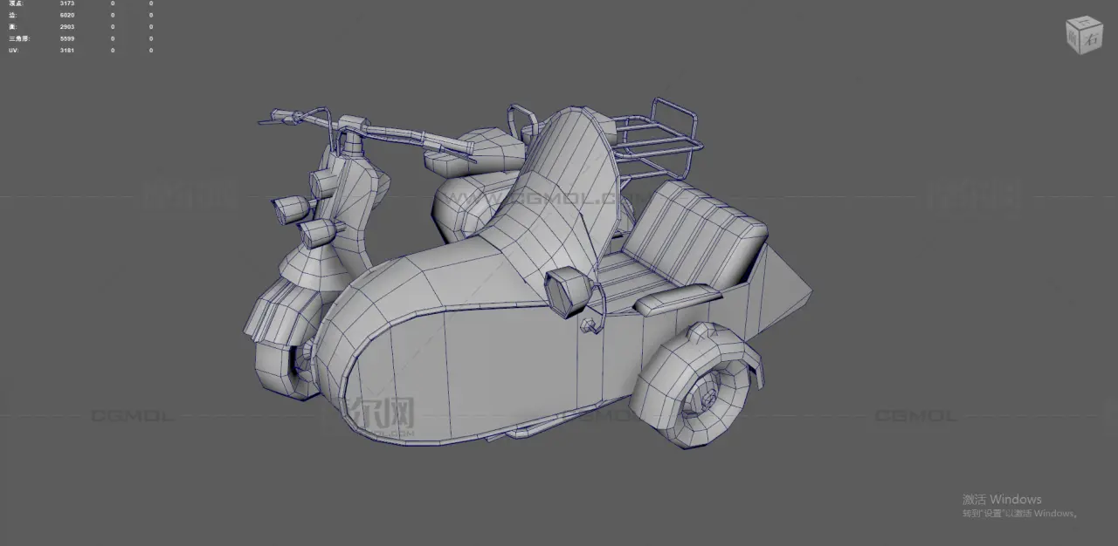Viewport: 1118px width, 546px height.
Task: Click the edge count value 6020
Action: [66, 15]
